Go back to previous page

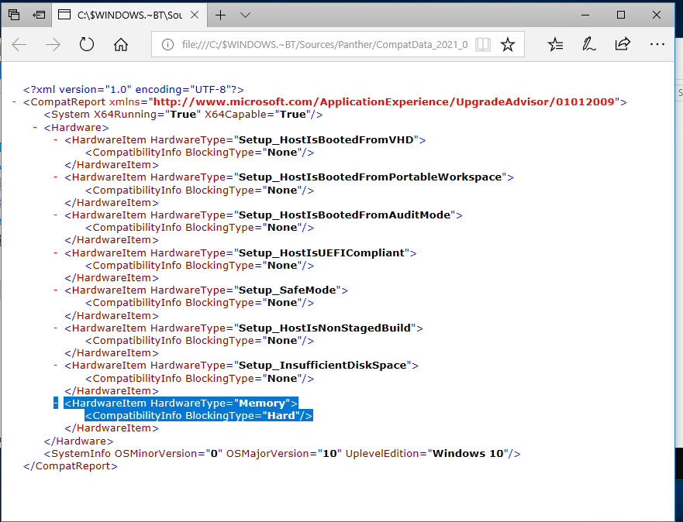click(19, 44)
